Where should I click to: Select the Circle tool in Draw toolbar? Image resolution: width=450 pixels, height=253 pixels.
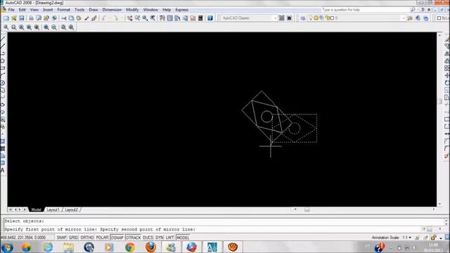(x=3, y=83)
